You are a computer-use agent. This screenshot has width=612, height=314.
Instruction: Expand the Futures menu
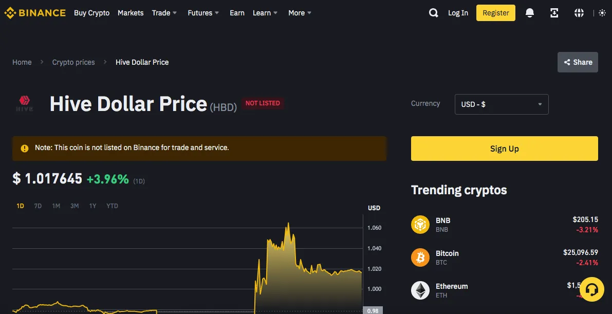(203, 13)
